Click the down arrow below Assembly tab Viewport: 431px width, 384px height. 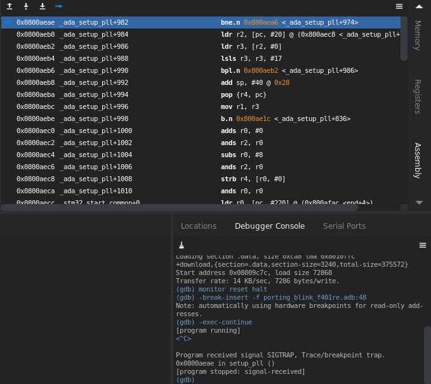[419, 203]
